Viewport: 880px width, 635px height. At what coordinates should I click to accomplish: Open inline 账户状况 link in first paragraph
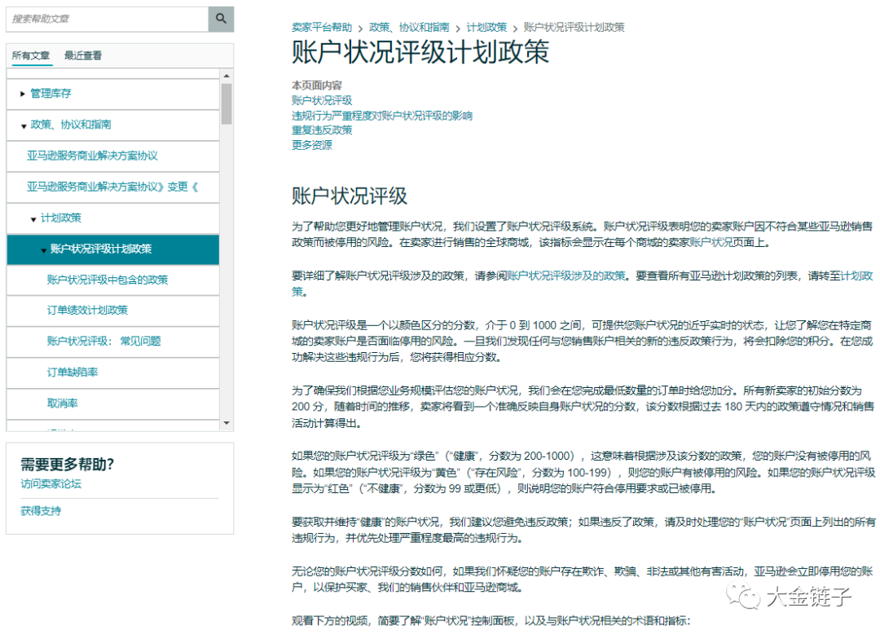(711, 243)
